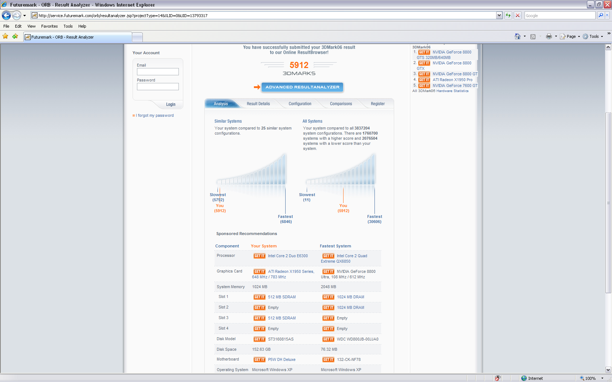Go back with the browser Back arrow
The image size is (612, 382).
point(6,15)
